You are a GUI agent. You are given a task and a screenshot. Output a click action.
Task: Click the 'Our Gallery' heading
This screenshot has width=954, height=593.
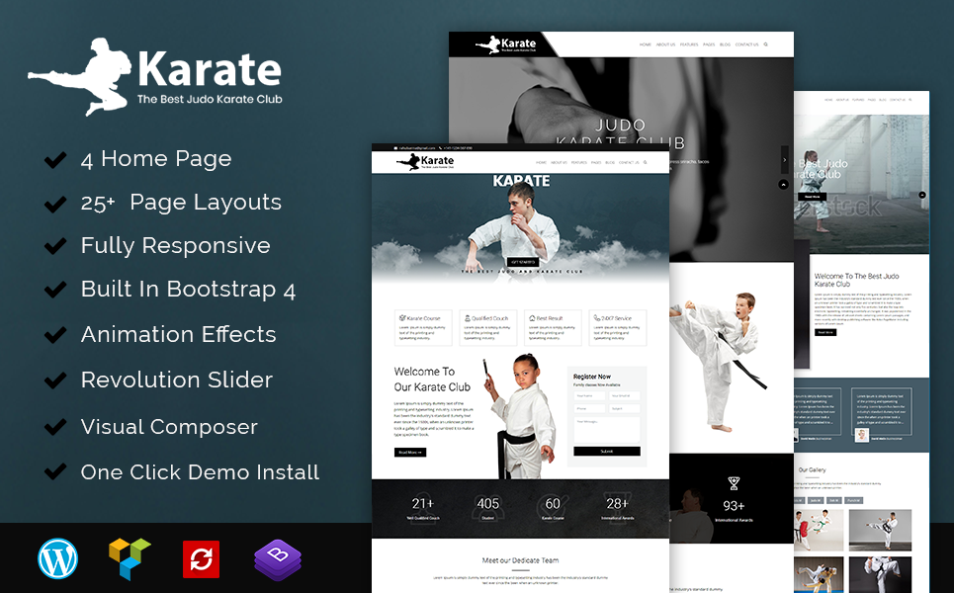[813, 470]
